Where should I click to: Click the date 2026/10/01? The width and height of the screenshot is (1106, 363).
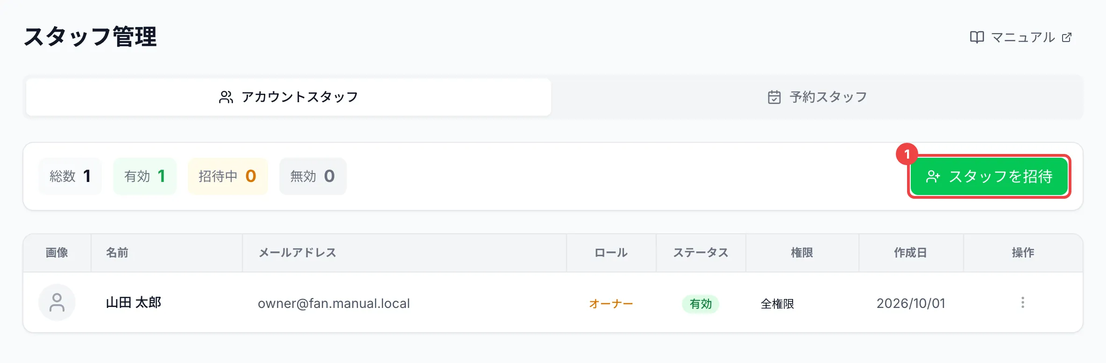(911, 303)
